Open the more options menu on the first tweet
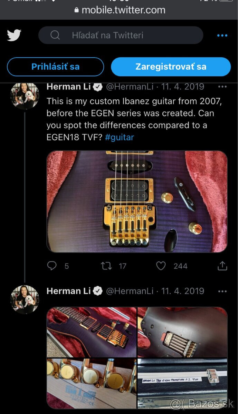238x414 pixels. (222, 87)
